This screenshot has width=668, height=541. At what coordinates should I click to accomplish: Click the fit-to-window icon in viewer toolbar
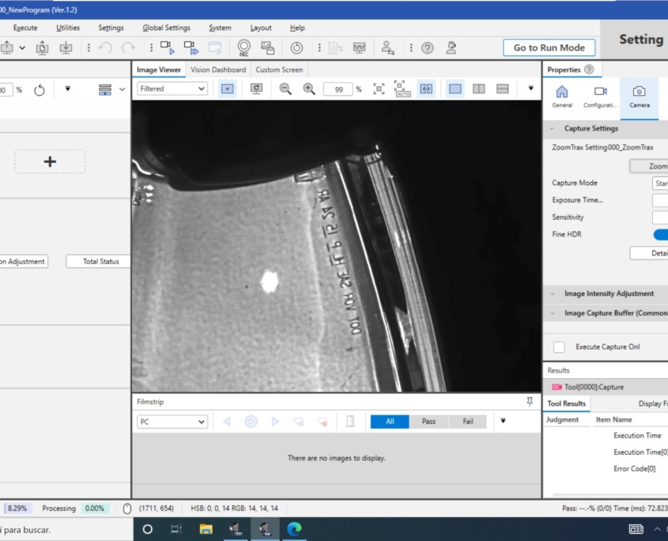coord(379,89)
